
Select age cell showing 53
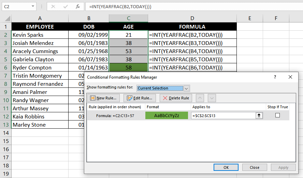[x=129, y=51]
